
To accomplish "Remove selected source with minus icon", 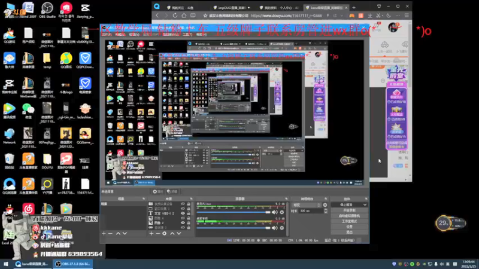I will pos(158,233).
